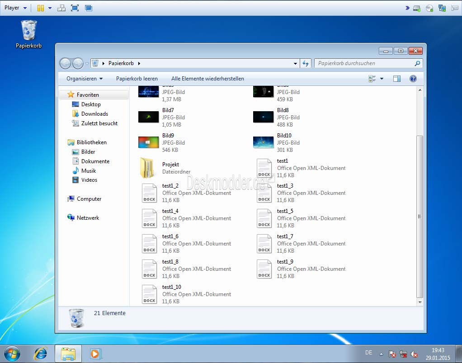Click the VMware hard disk device icon
This screenshot has height=363, width=462.
pyautogui.click(x=417, y=8)
